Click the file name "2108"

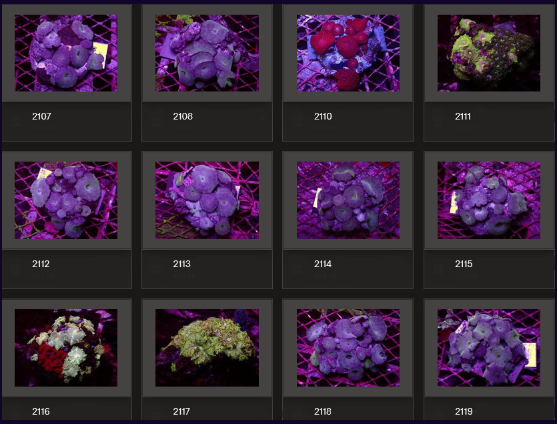pos(183,116)
